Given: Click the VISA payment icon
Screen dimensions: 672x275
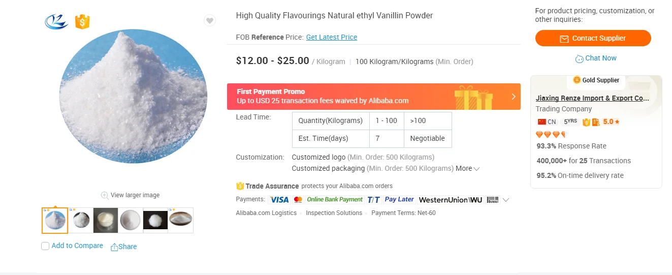Looking at the screenshot, I should tap(279, 200).
